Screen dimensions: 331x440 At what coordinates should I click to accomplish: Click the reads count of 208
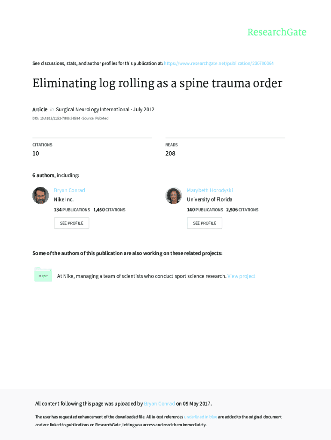coord(170,153)
